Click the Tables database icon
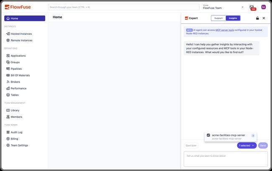 click(8, 95)
